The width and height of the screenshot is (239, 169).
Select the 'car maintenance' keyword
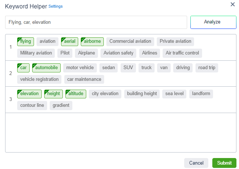pos(84,79)
